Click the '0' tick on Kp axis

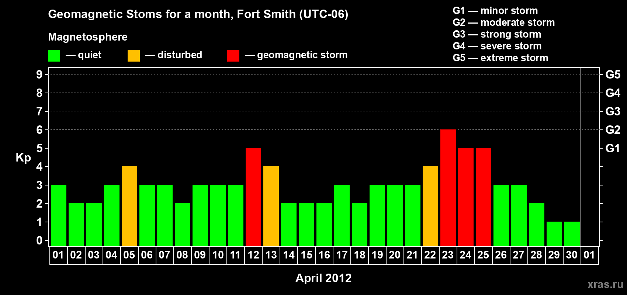coord(39,240)
